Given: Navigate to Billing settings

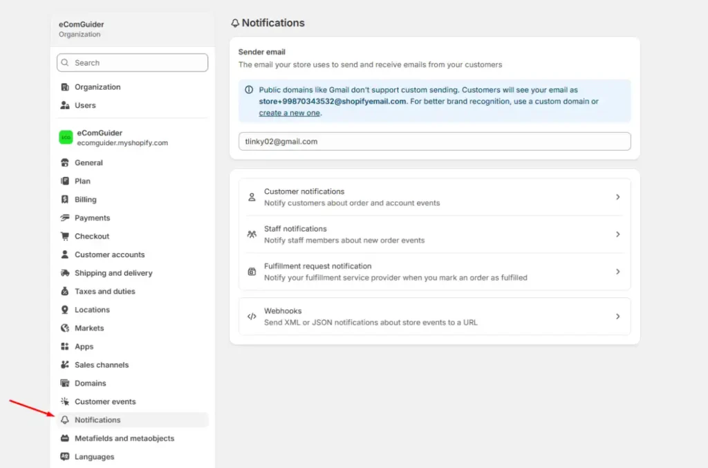Looking at the screenshot, I should click(x=132, y=200).
